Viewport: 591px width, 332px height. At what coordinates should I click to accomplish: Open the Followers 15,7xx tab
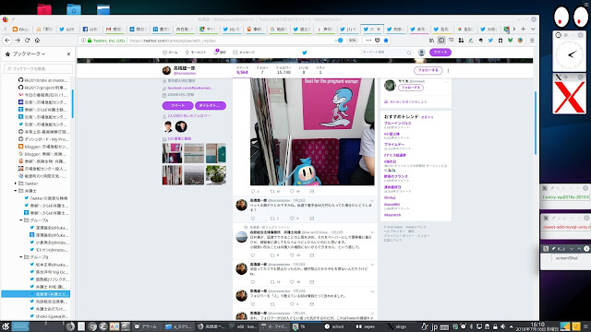283,70
